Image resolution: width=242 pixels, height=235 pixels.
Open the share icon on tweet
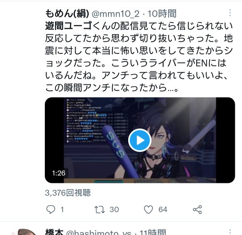pyautogui.click(x=197, y=210)
